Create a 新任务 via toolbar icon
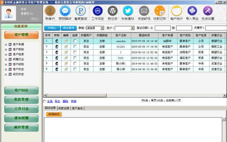227x142 pixels. tap(113, 11)
